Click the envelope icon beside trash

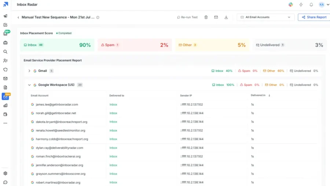tap(216, 17)
